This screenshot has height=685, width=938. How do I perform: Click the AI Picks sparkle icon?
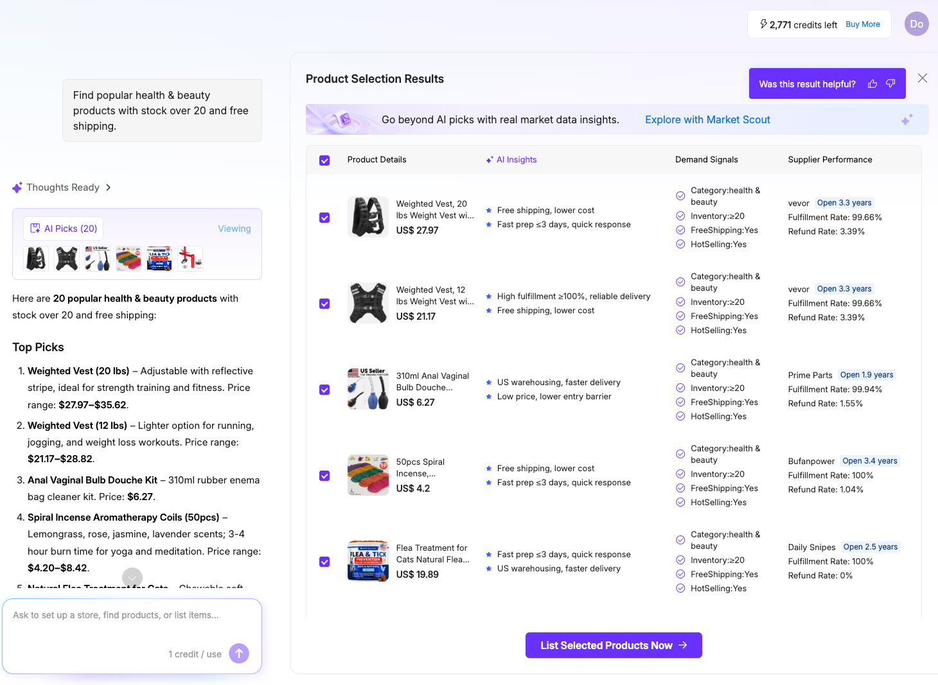(35, 229)
